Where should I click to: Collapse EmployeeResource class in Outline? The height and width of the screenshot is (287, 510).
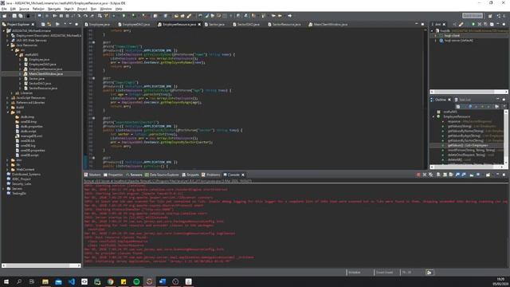point(433,116)
